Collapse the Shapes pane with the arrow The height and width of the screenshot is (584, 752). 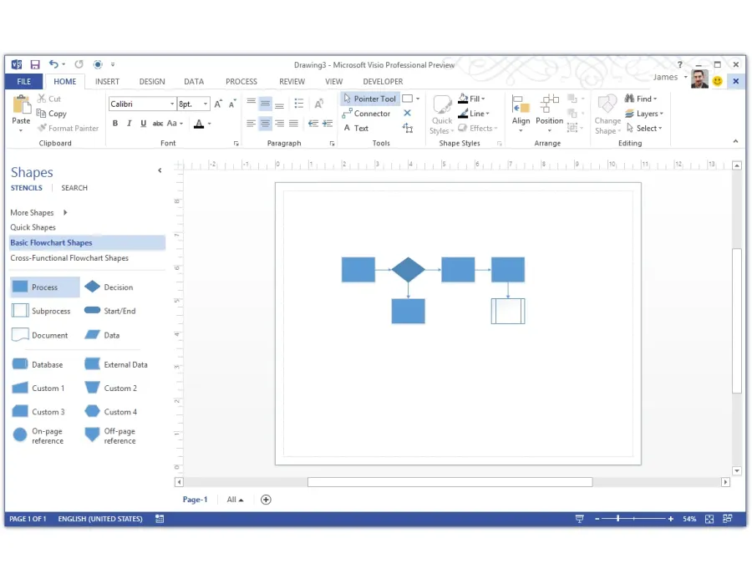tap(160, 170)
